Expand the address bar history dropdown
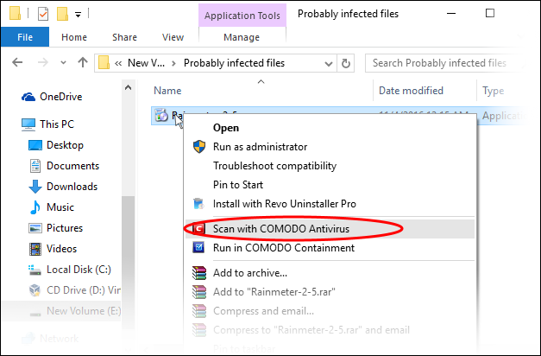This screenshot has height=356, width=541. click(x=329, y=64)
